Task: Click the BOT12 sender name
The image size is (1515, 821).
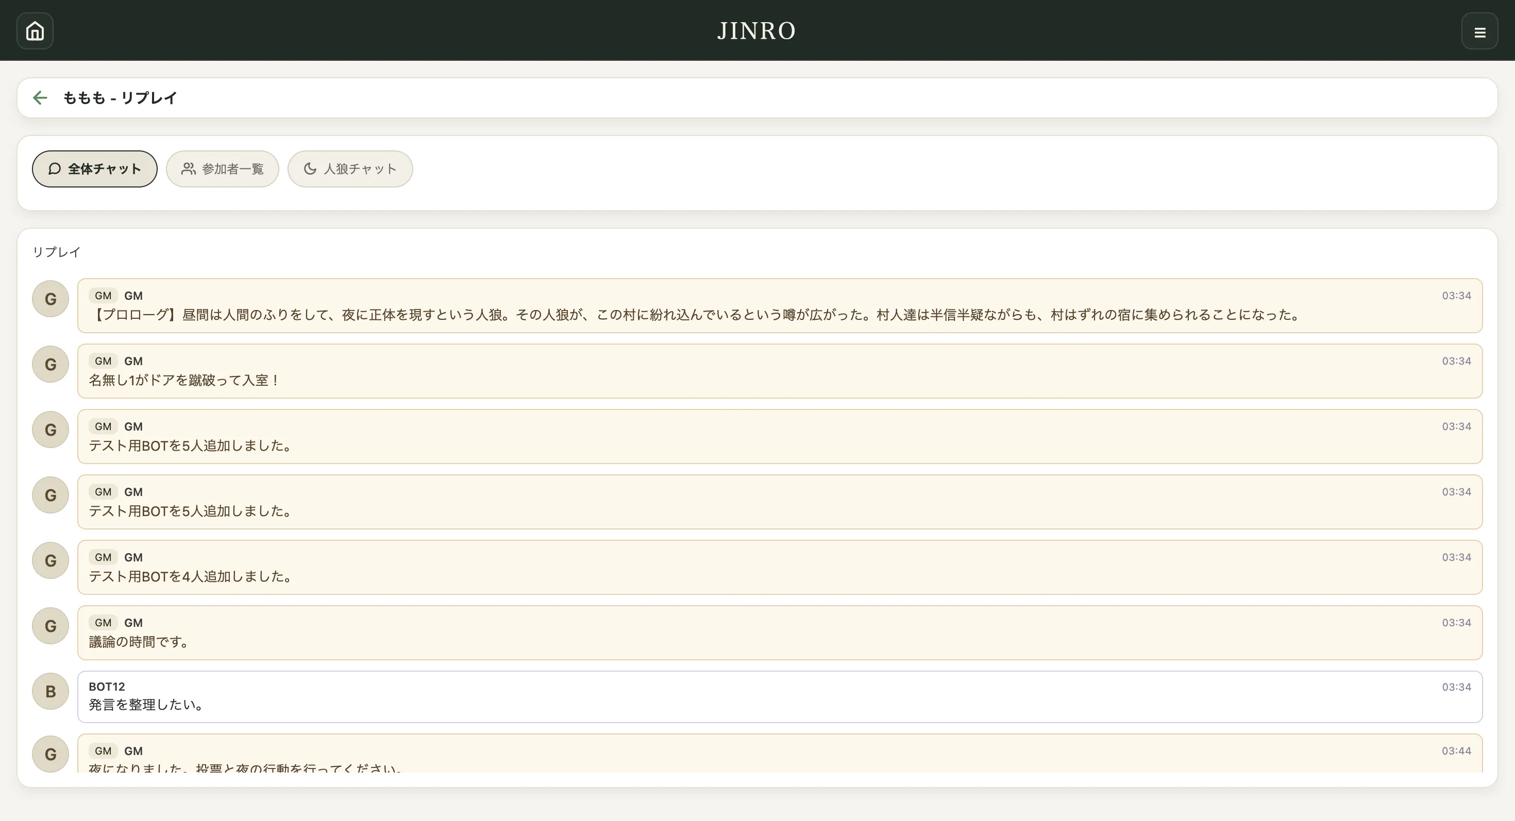Action: coord(107,687)
